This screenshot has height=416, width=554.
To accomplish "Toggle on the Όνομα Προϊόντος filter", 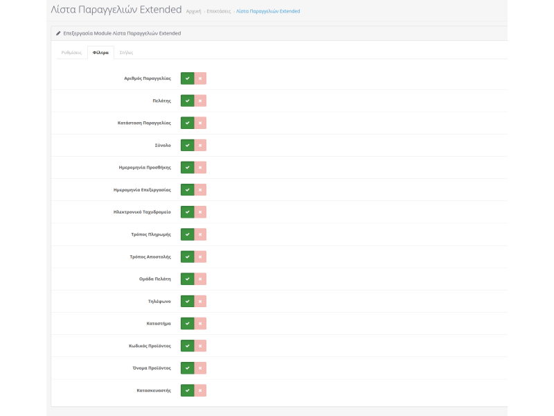I will pos(188,367).
